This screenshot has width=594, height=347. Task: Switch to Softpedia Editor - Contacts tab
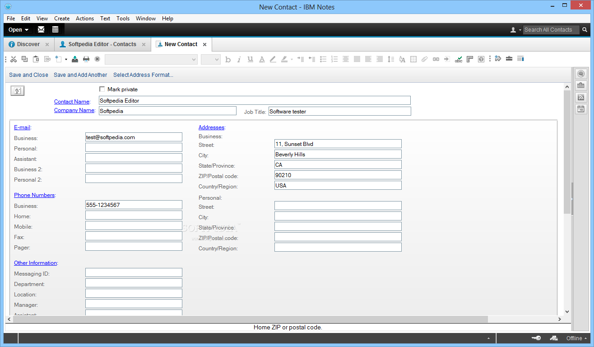[102, 44]
